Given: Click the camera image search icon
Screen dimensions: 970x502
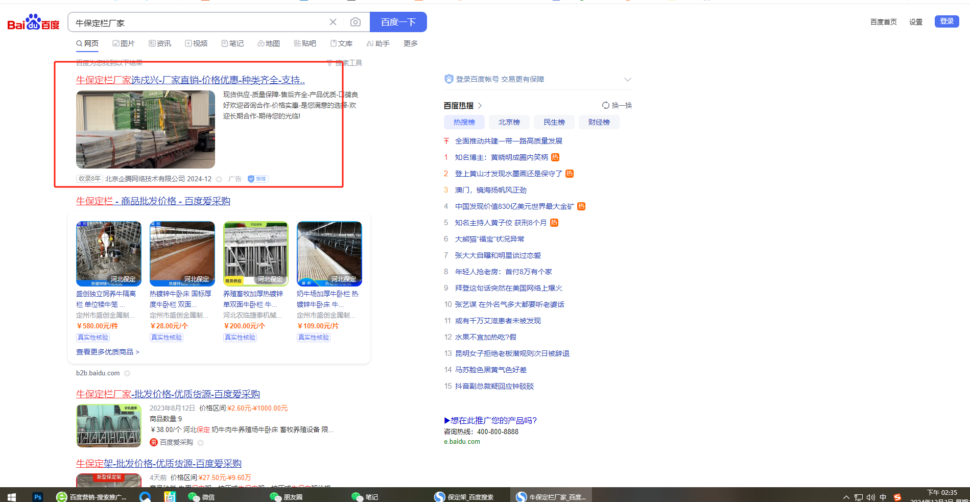Looking at the screenshot, I should tap(356, 22).
